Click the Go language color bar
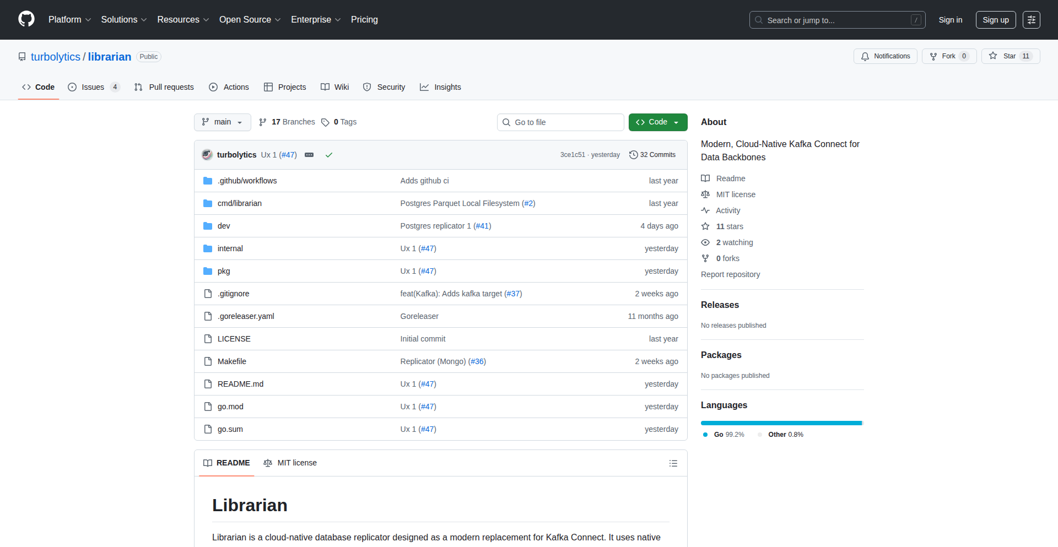 click(x=780, y=423)
